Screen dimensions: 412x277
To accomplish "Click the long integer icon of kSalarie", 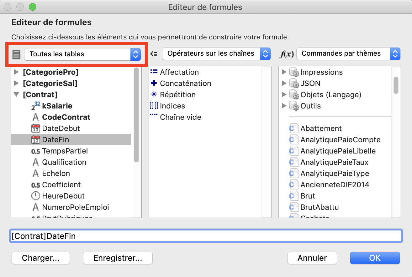I will pos(36,106).
